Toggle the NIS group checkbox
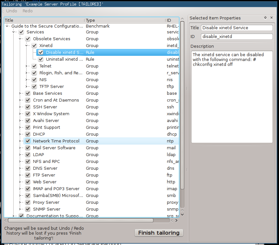 (34, 80)
